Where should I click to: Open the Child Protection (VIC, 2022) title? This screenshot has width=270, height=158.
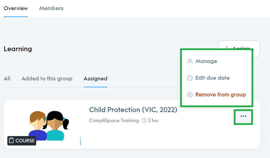click(133, 110)
